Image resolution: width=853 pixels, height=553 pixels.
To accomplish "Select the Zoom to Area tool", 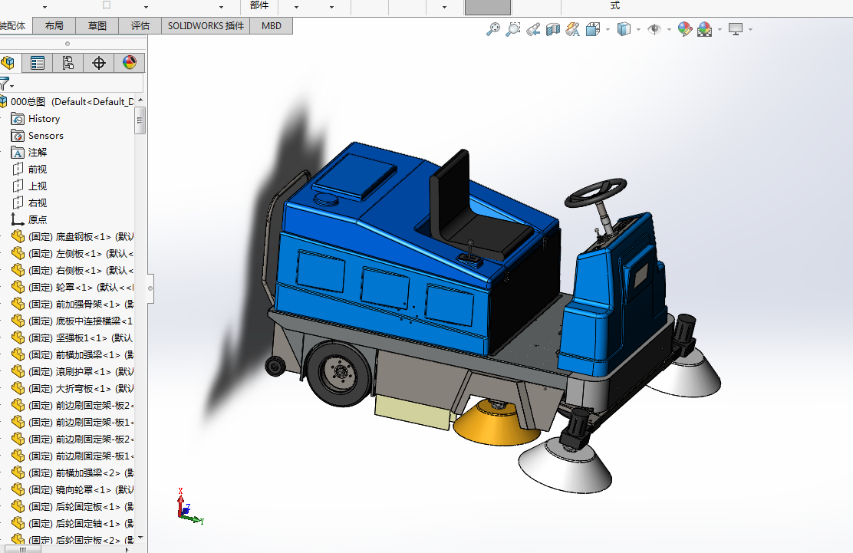I will pyautogui.click(x=513, y=29).
